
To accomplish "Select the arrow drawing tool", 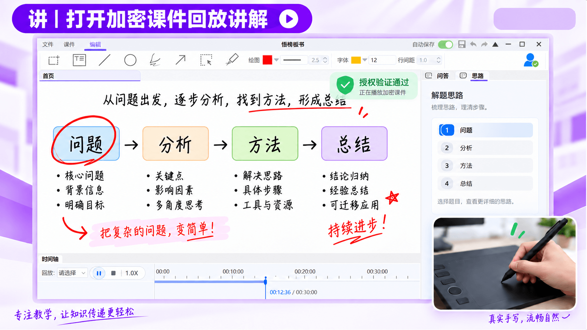I will 180,60.
